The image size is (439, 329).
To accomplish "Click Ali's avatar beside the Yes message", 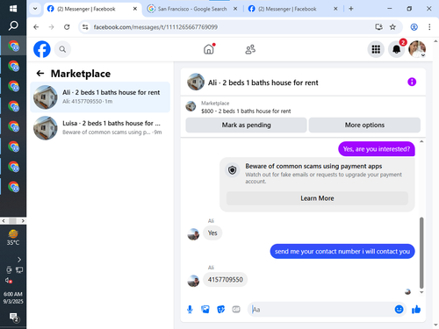I will tap(193, 234).
